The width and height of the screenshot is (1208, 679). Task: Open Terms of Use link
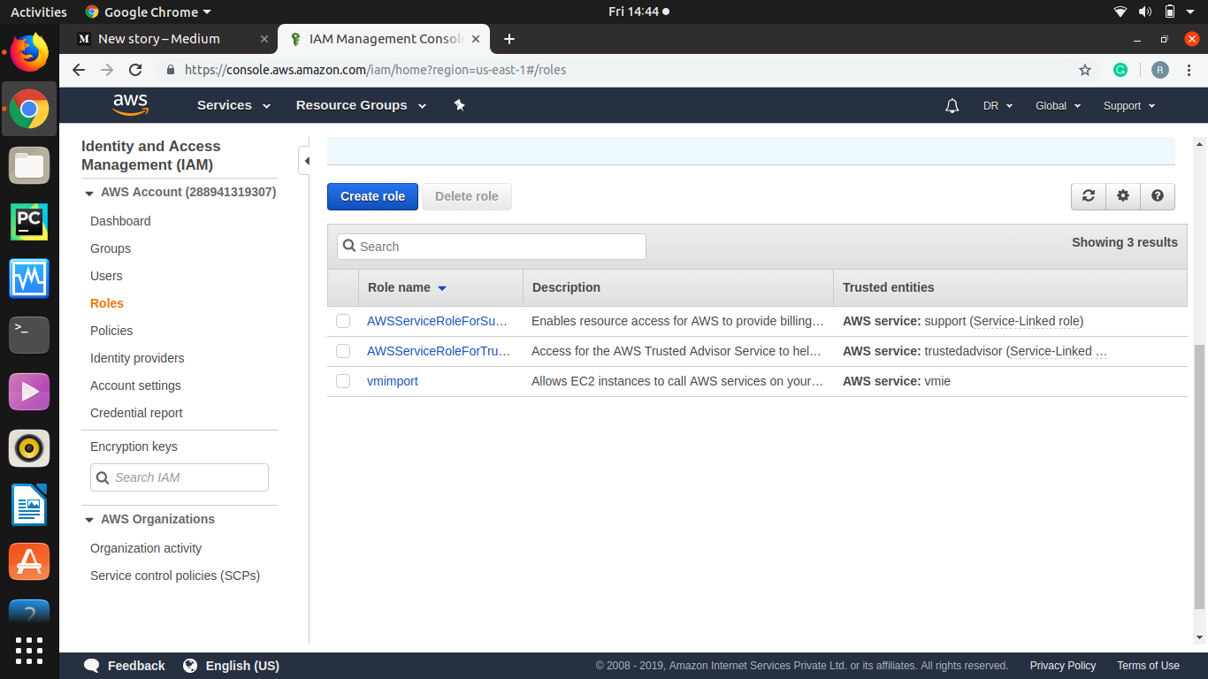click(1148, 666)
